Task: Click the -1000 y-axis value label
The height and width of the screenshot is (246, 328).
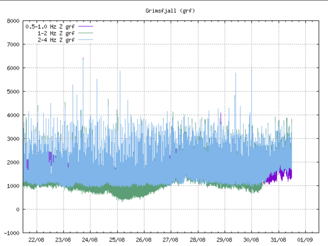Action: (12, 233)
